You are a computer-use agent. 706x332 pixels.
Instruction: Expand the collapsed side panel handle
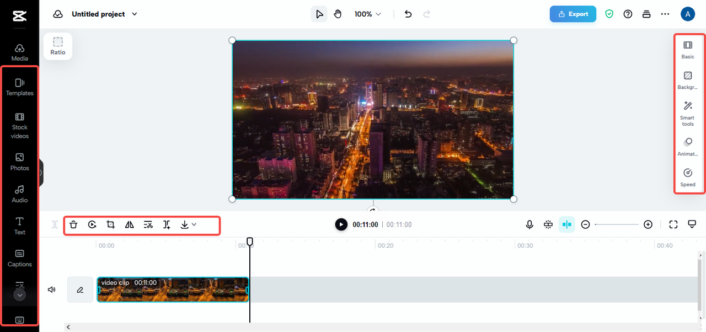coord(41,173)
